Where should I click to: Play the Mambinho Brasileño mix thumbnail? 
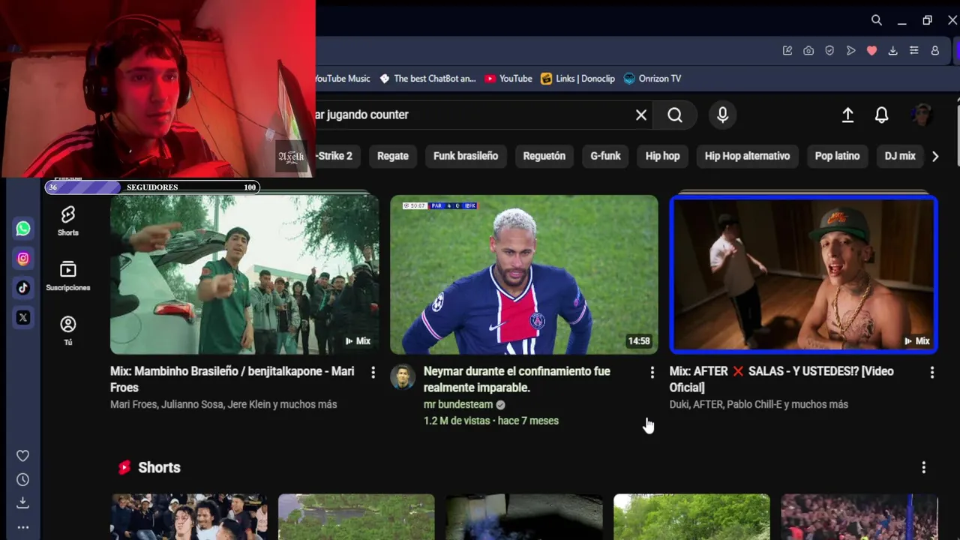[x=244, y=274]
